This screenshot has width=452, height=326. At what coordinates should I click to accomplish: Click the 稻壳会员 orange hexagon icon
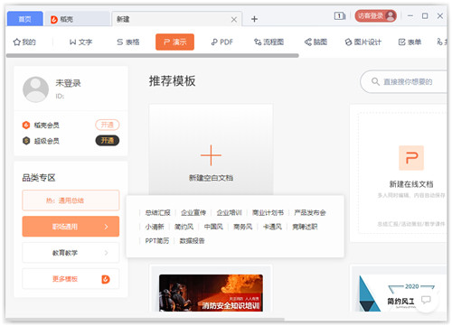(x=26, y=125)
